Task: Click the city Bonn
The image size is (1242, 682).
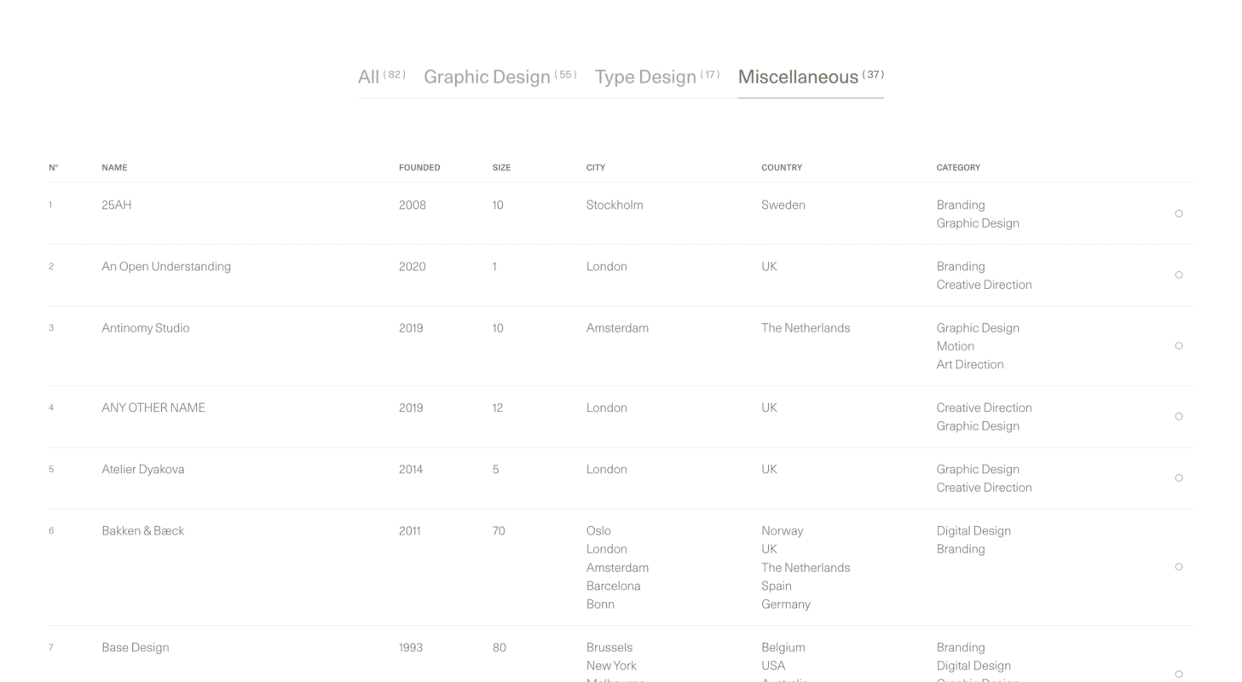Action: point(600,604)
